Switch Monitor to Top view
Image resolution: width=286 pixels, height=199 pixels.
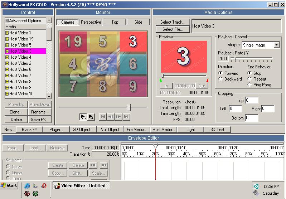[115, 22]
